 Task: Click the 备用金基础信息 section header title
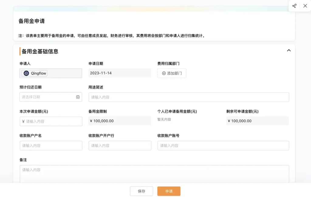[40, 52]
